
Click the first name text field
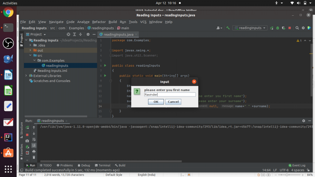pos(171,94)
